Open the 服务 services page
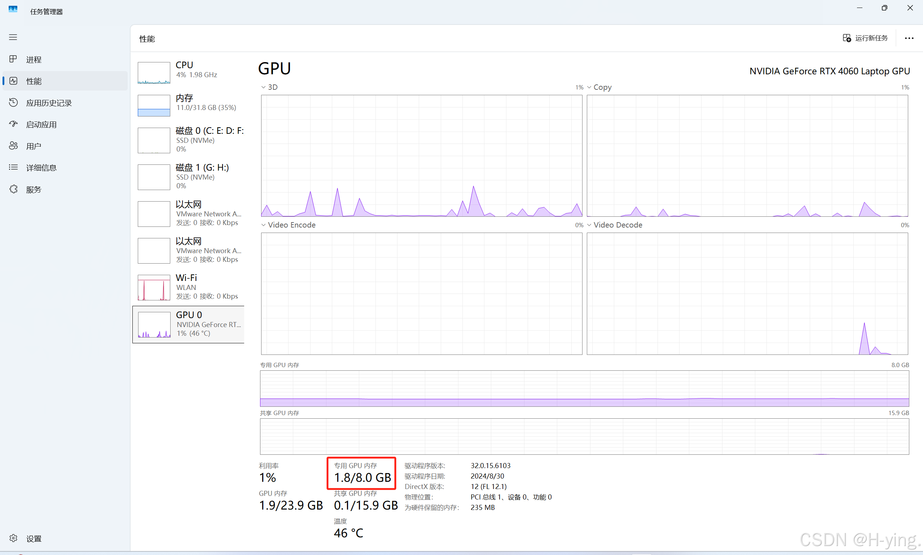Viewport: 923px width, 555px height. 33,189
